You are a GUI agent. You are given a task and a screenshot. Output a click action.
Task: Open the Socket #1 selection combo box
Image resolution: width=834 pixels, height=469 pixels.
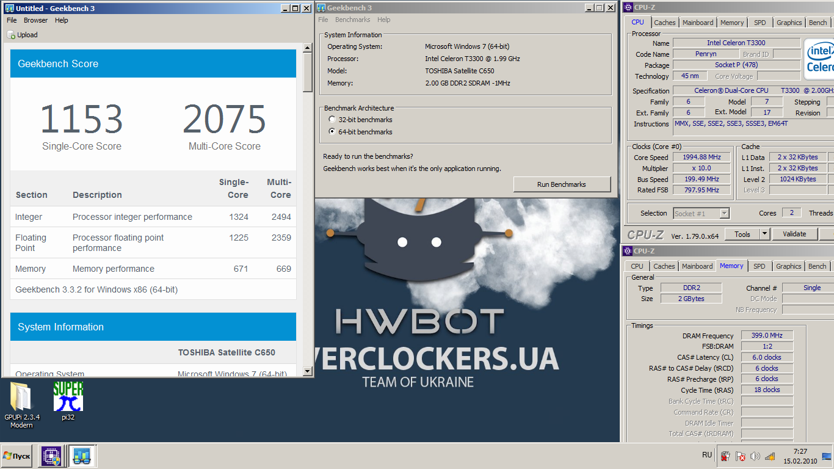pos(701,213)
